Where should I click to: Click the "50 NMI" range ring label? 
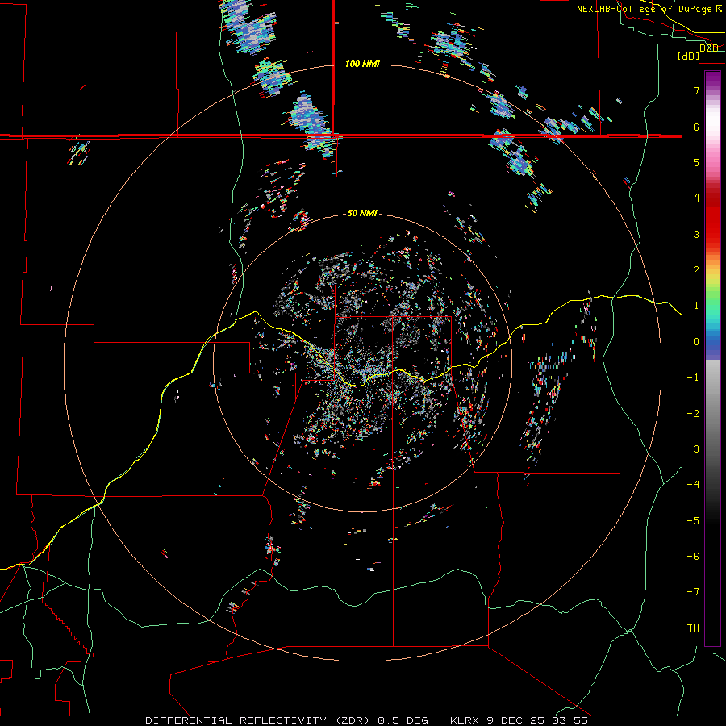[362, 213]
